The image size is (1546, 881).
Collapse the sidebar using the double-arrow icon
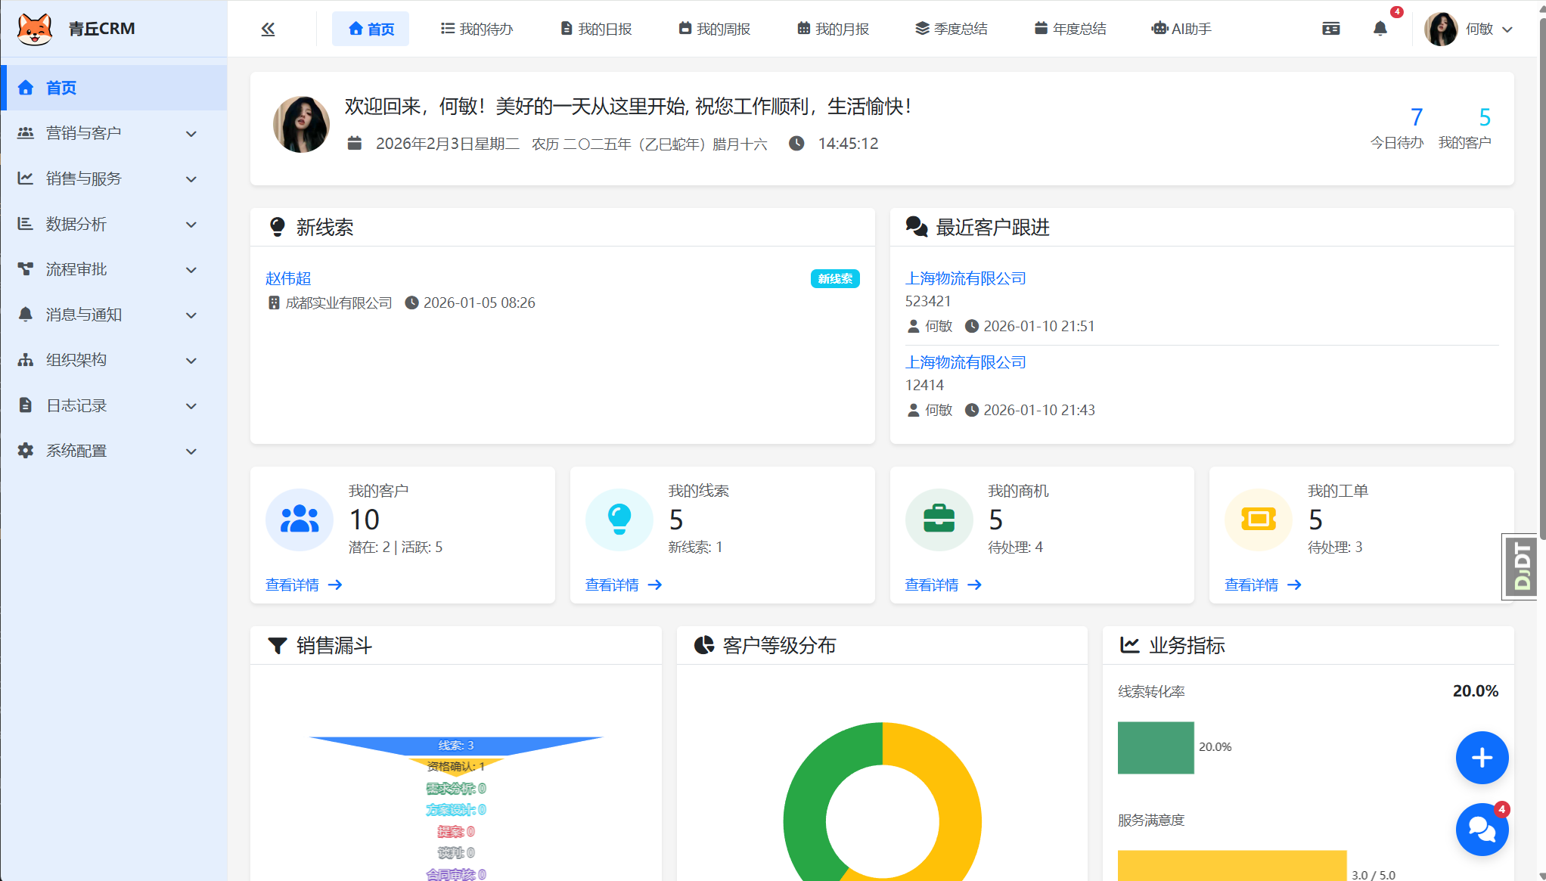(x=268, y=28)
